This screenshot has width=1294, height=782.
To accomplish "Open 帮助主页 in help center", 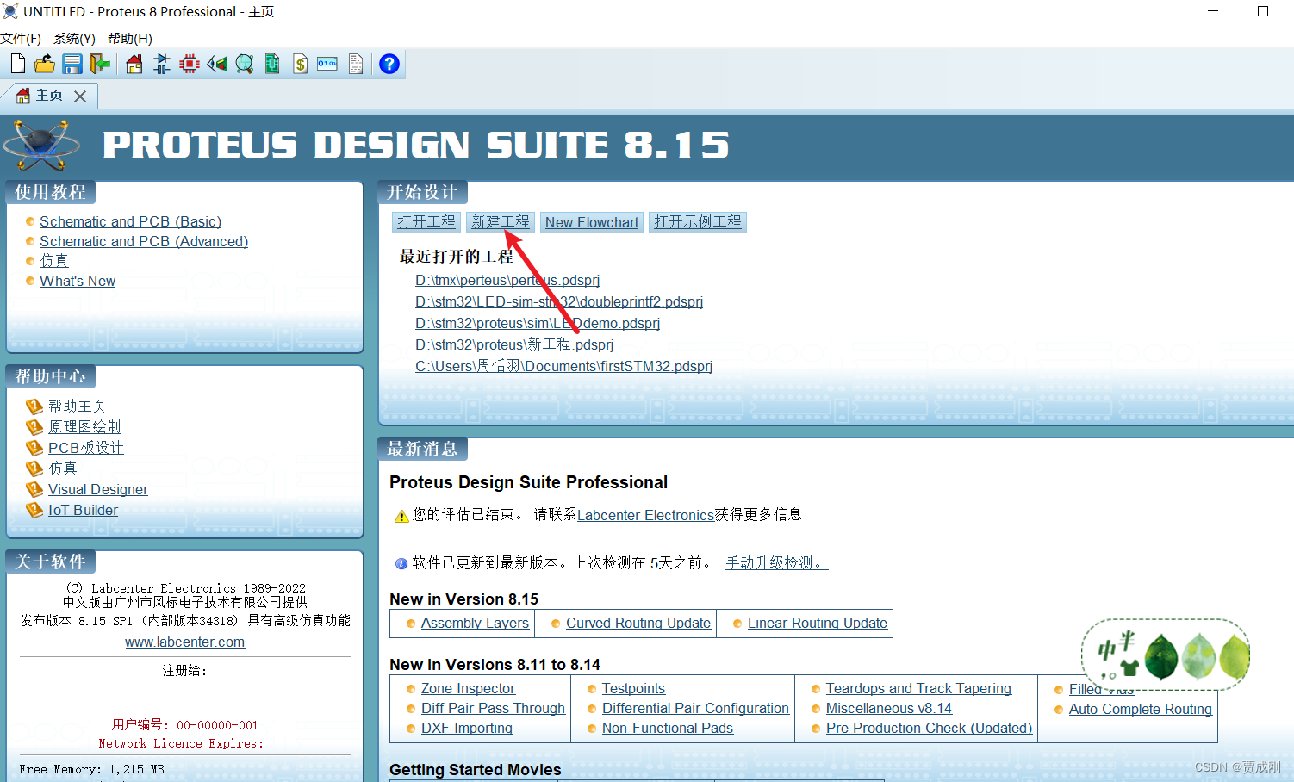I will [78, 406].
